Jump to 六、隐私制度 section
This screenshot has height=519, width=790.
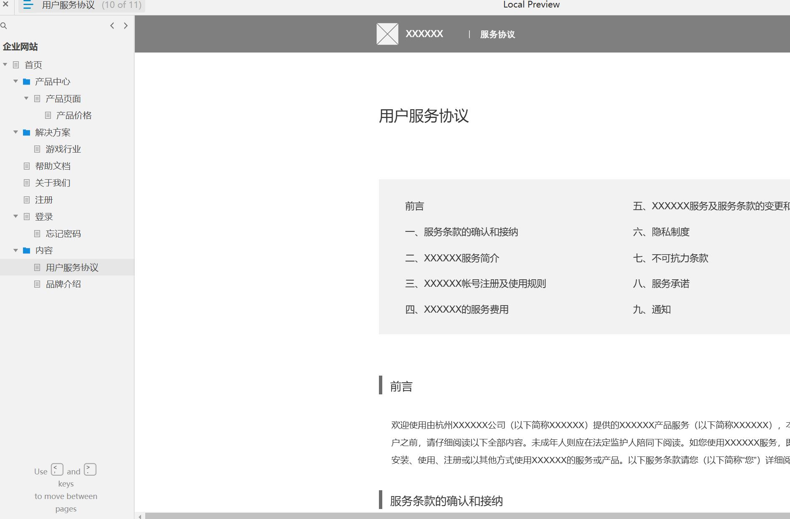pyautogui.click(x=661, y=232)
